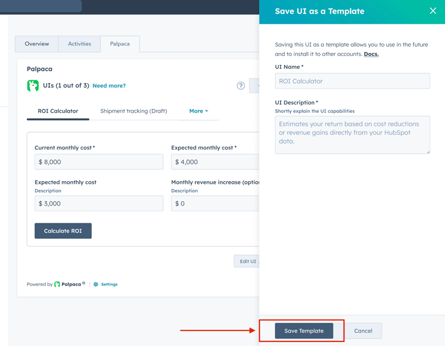Click the Settings gear icon
Screen dimensions: 445x346
click(96, 284)
